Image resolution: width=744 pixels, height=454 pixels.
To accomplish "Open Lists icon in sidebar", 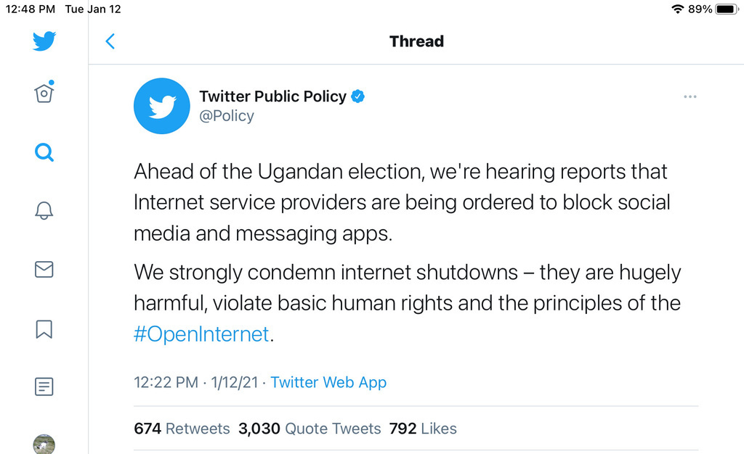I will 44,387.
